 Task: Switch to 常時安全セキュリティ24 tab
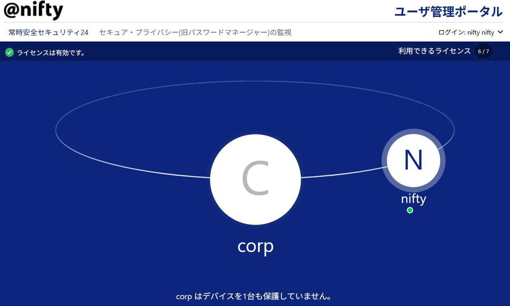pyautogui.click(x=48, y=33)
